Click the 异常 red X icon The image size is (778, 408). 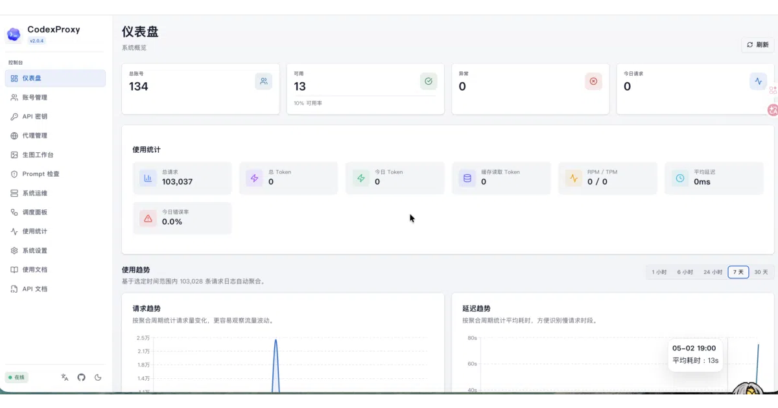pos(593,81)
